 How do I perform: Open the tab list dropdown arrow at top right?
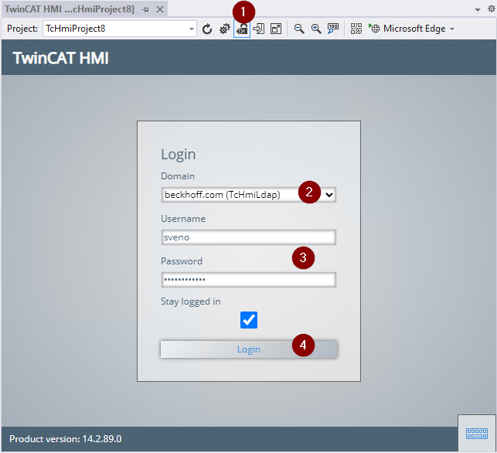click(x=478, y=10)
